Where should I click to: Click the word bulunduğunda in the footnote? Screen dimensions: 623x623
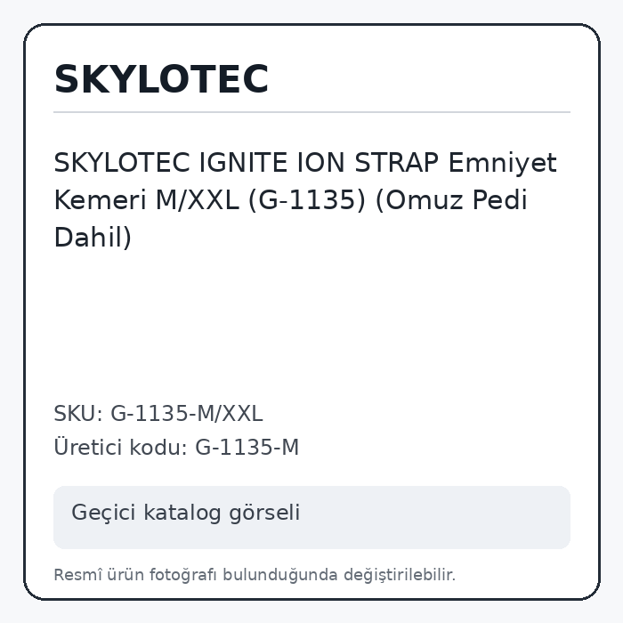coord(279,575)
